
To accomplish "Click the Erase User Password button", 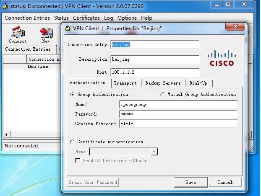I will tap(93, 182).
